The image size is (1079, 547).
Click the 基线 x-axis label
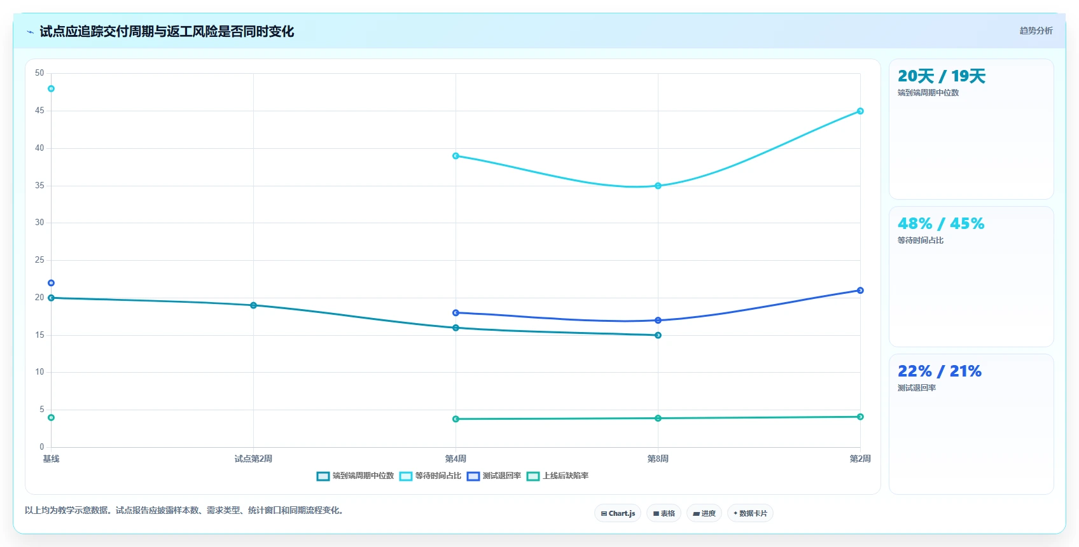(51, 459)
